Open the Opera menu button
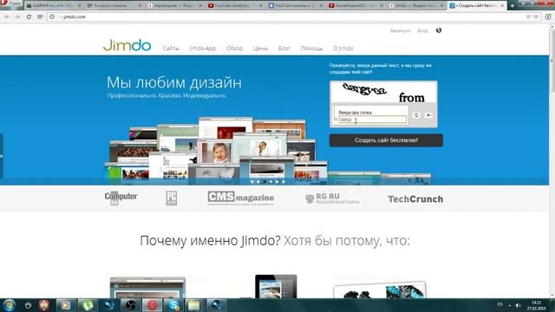The height and width of the screenshot is (312, 555). pyautogui.click(x=10, y=3)
